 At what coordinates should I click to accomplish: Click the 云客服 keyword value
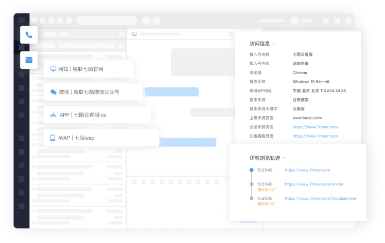pyautogui.click(x=299, y=109)
